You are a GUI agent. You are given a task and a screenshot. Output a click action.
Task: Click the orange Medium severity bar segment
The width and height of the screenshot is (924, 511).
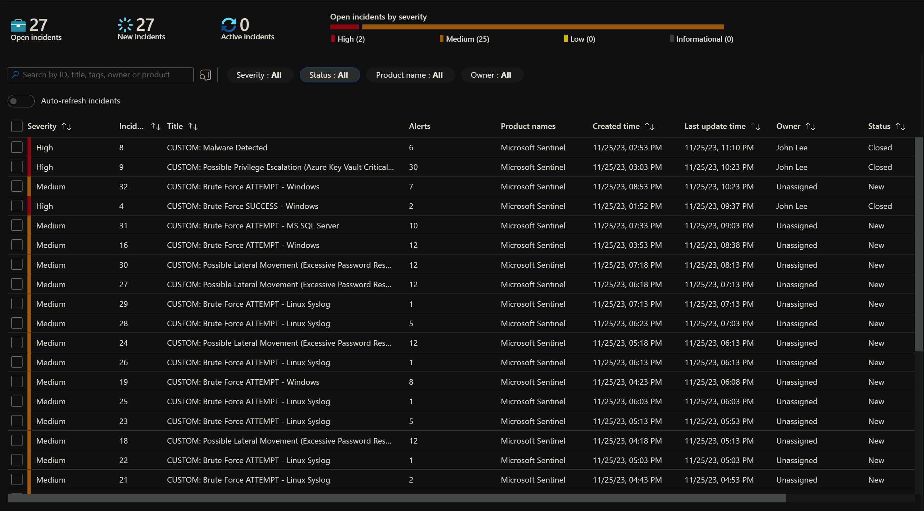(x=543, y=27)
